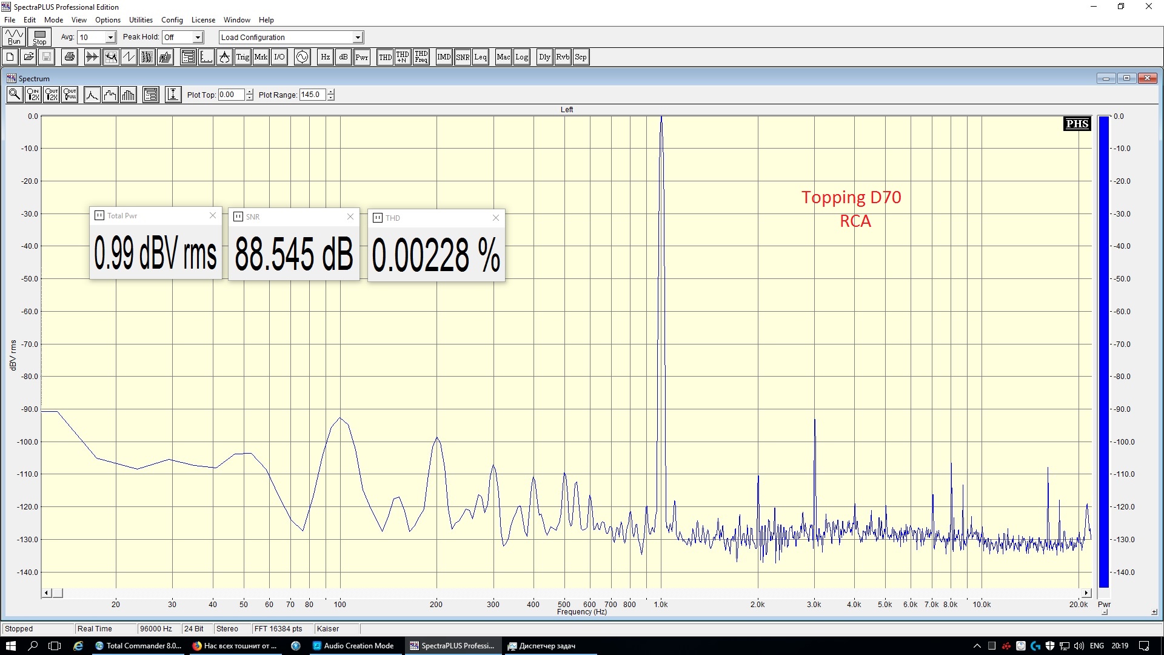Close the THD readout window

(496, 218)
